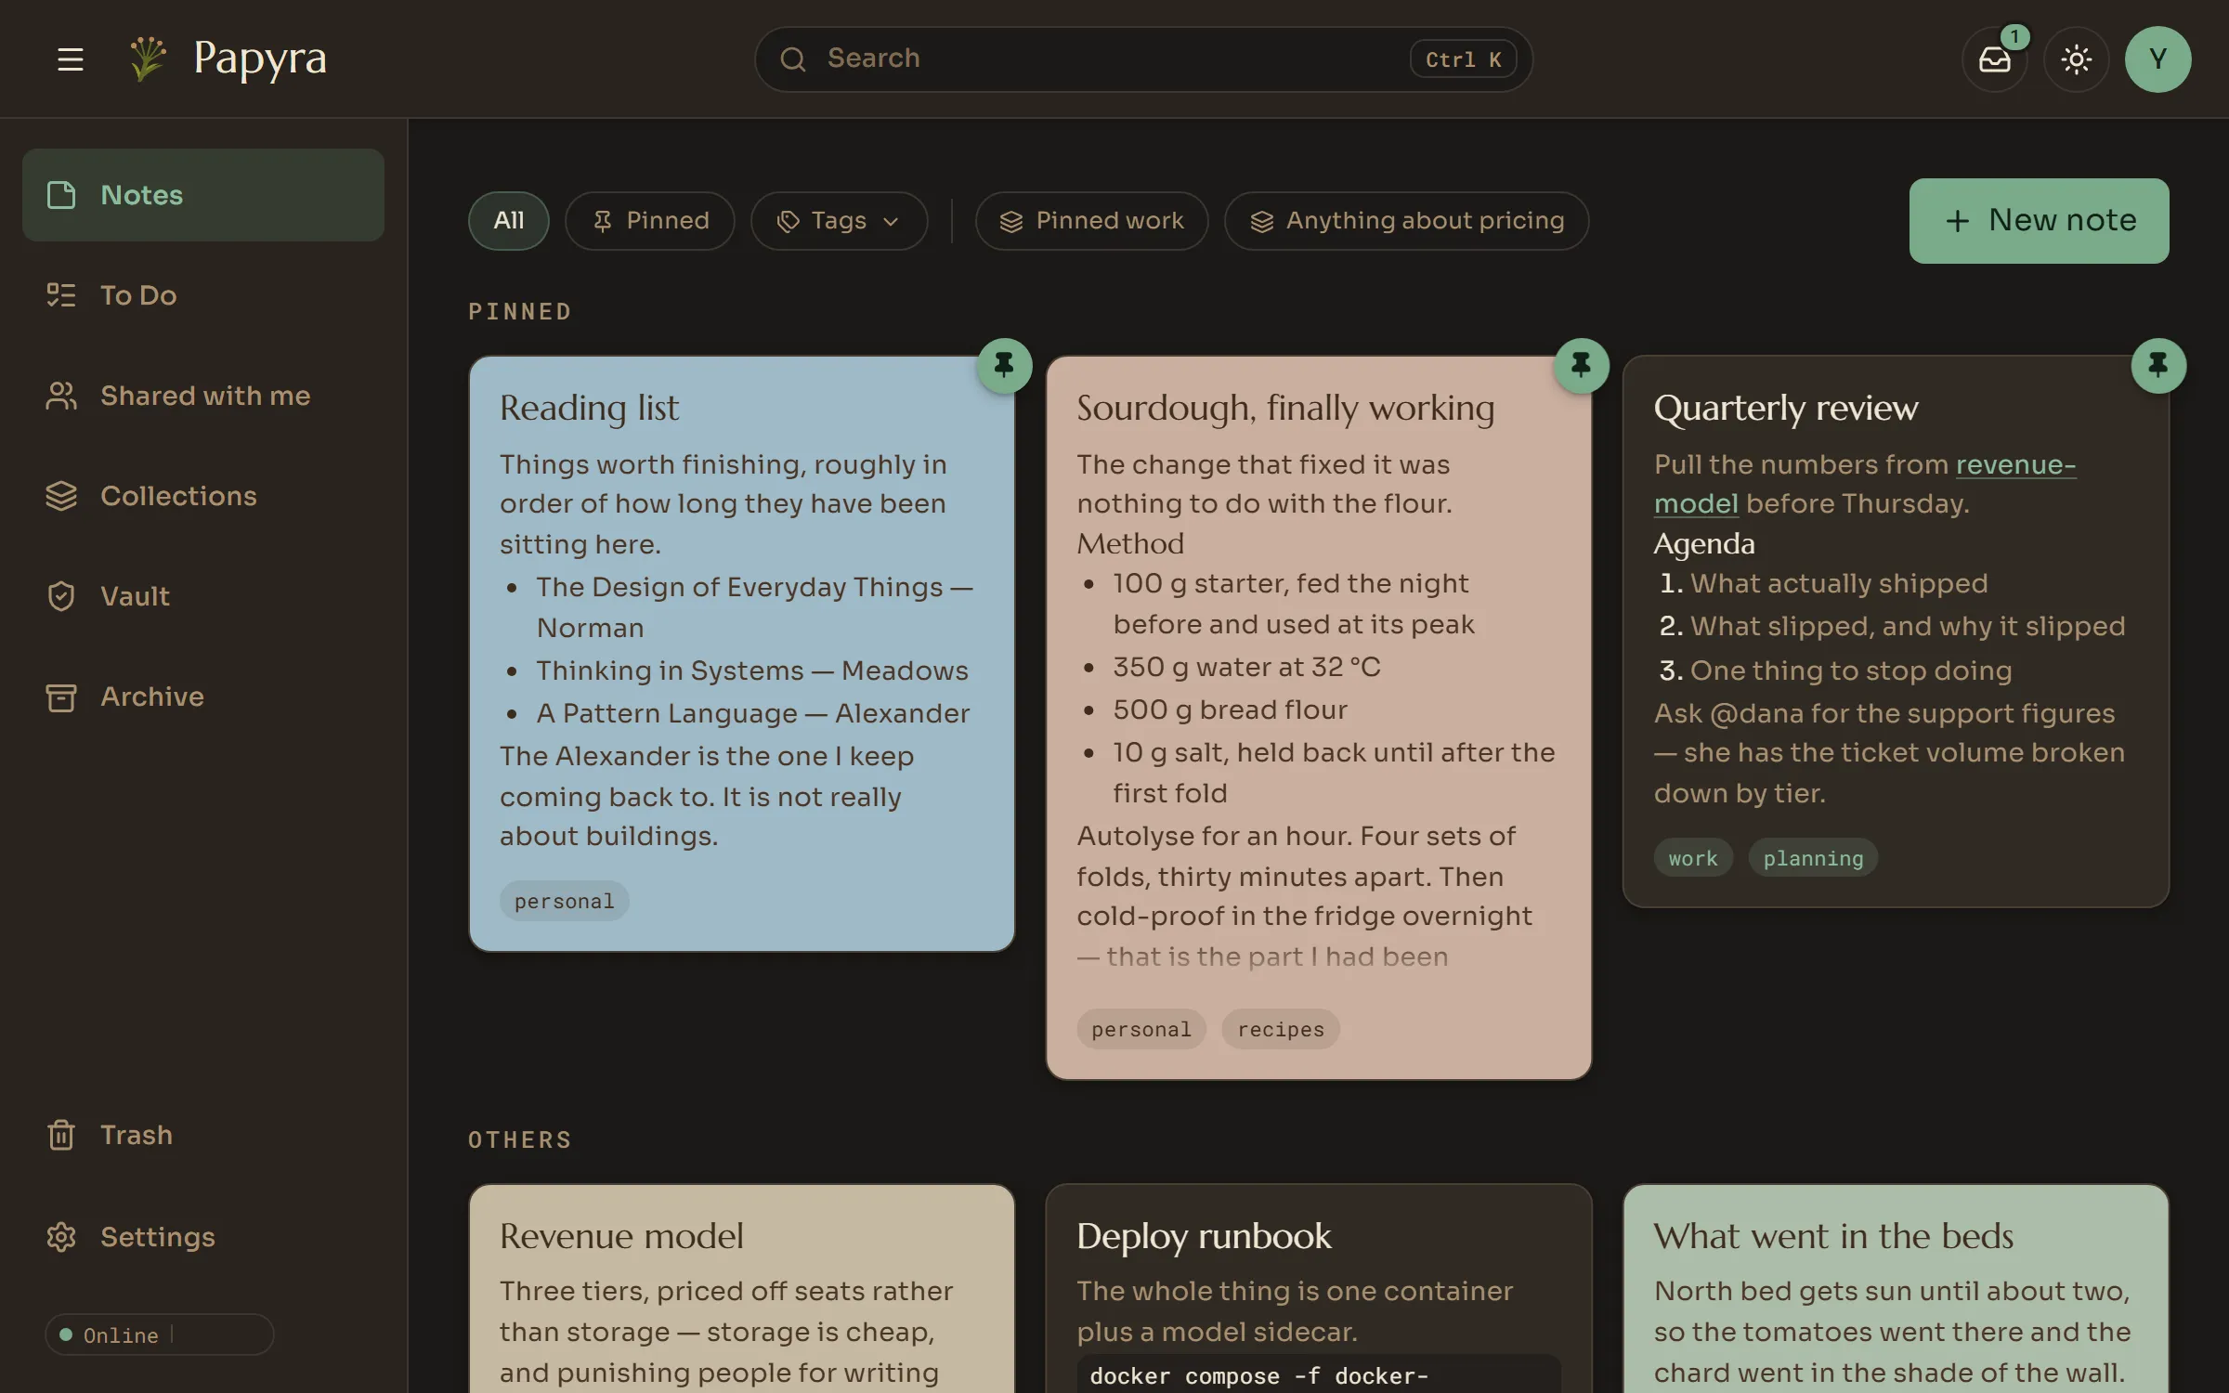Screen dimensions: 2229x1393
Task: Go to To Do section
Action: 202,295
